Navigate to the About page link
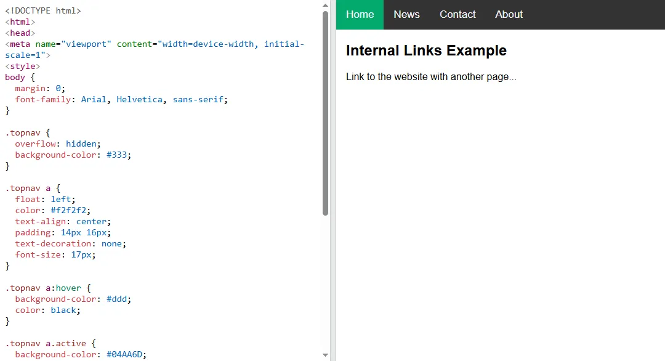Image resolution: width=665 pixels, height=361 pixels. coord(509,14)
